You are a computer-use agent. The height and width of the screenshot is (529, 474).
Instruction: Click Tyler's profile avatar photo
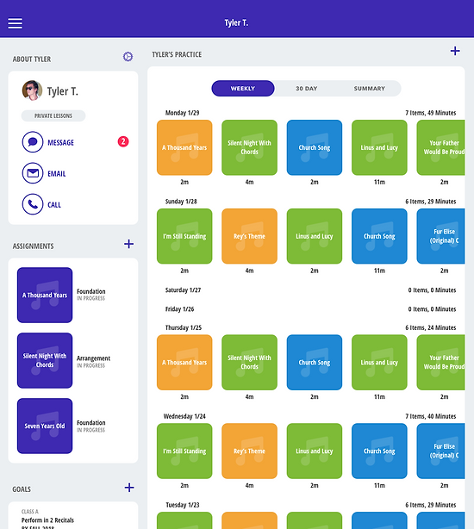coord(32,90)
